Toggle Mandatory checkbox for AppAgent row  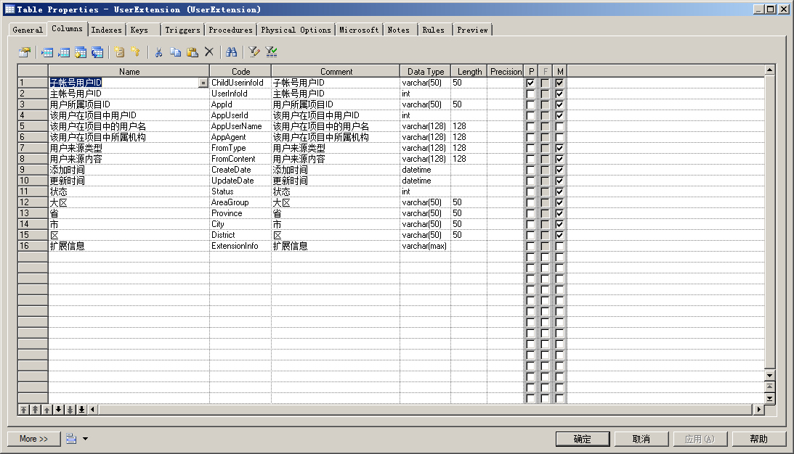(x=559, y=138)
